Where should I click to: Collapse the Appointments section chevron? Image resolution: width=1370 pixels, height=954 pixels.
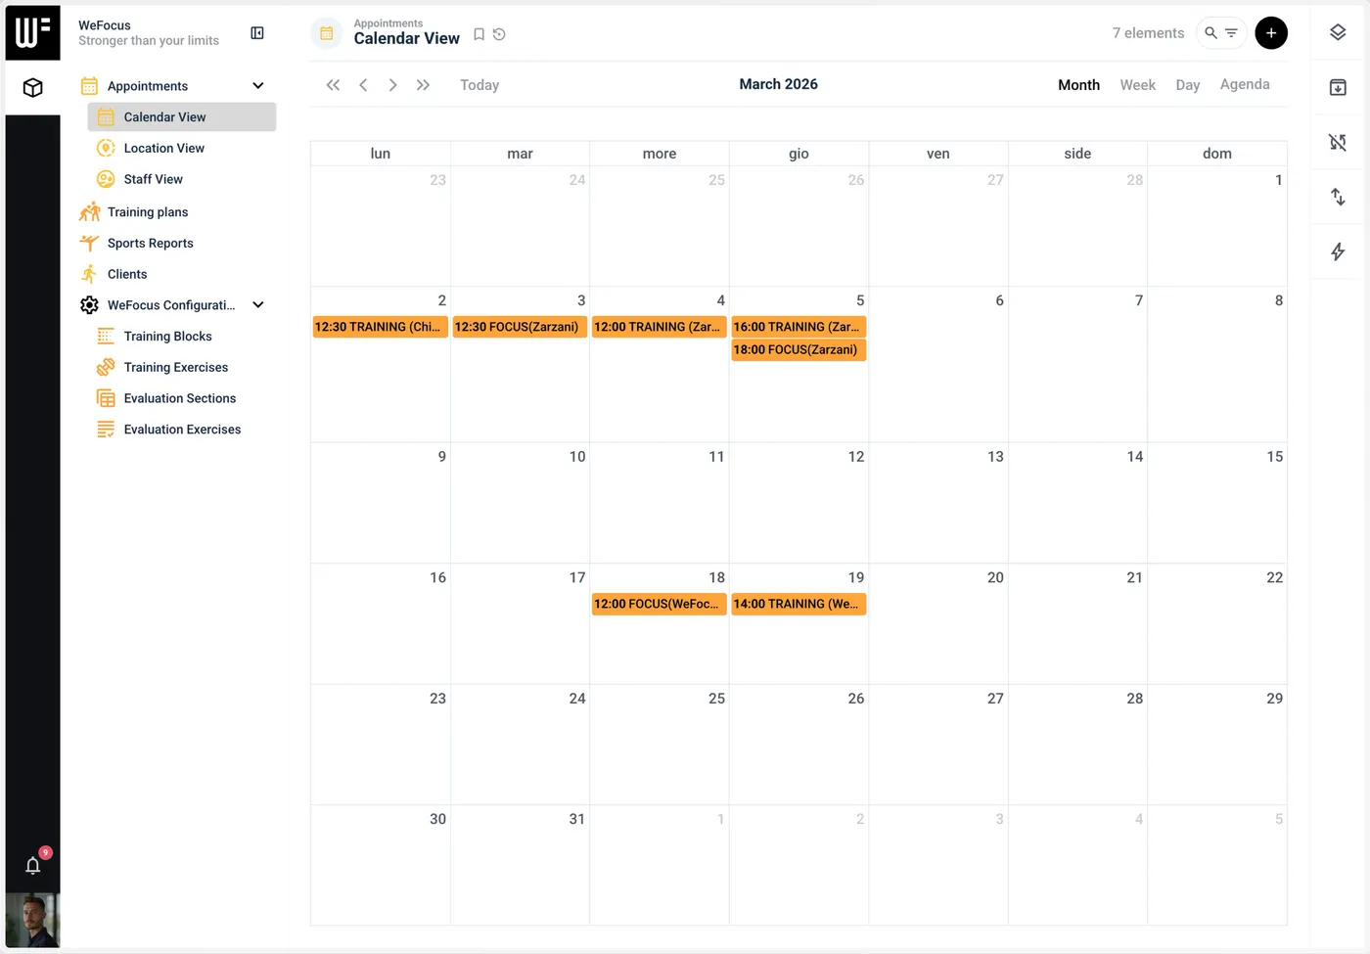coord(258,86)
